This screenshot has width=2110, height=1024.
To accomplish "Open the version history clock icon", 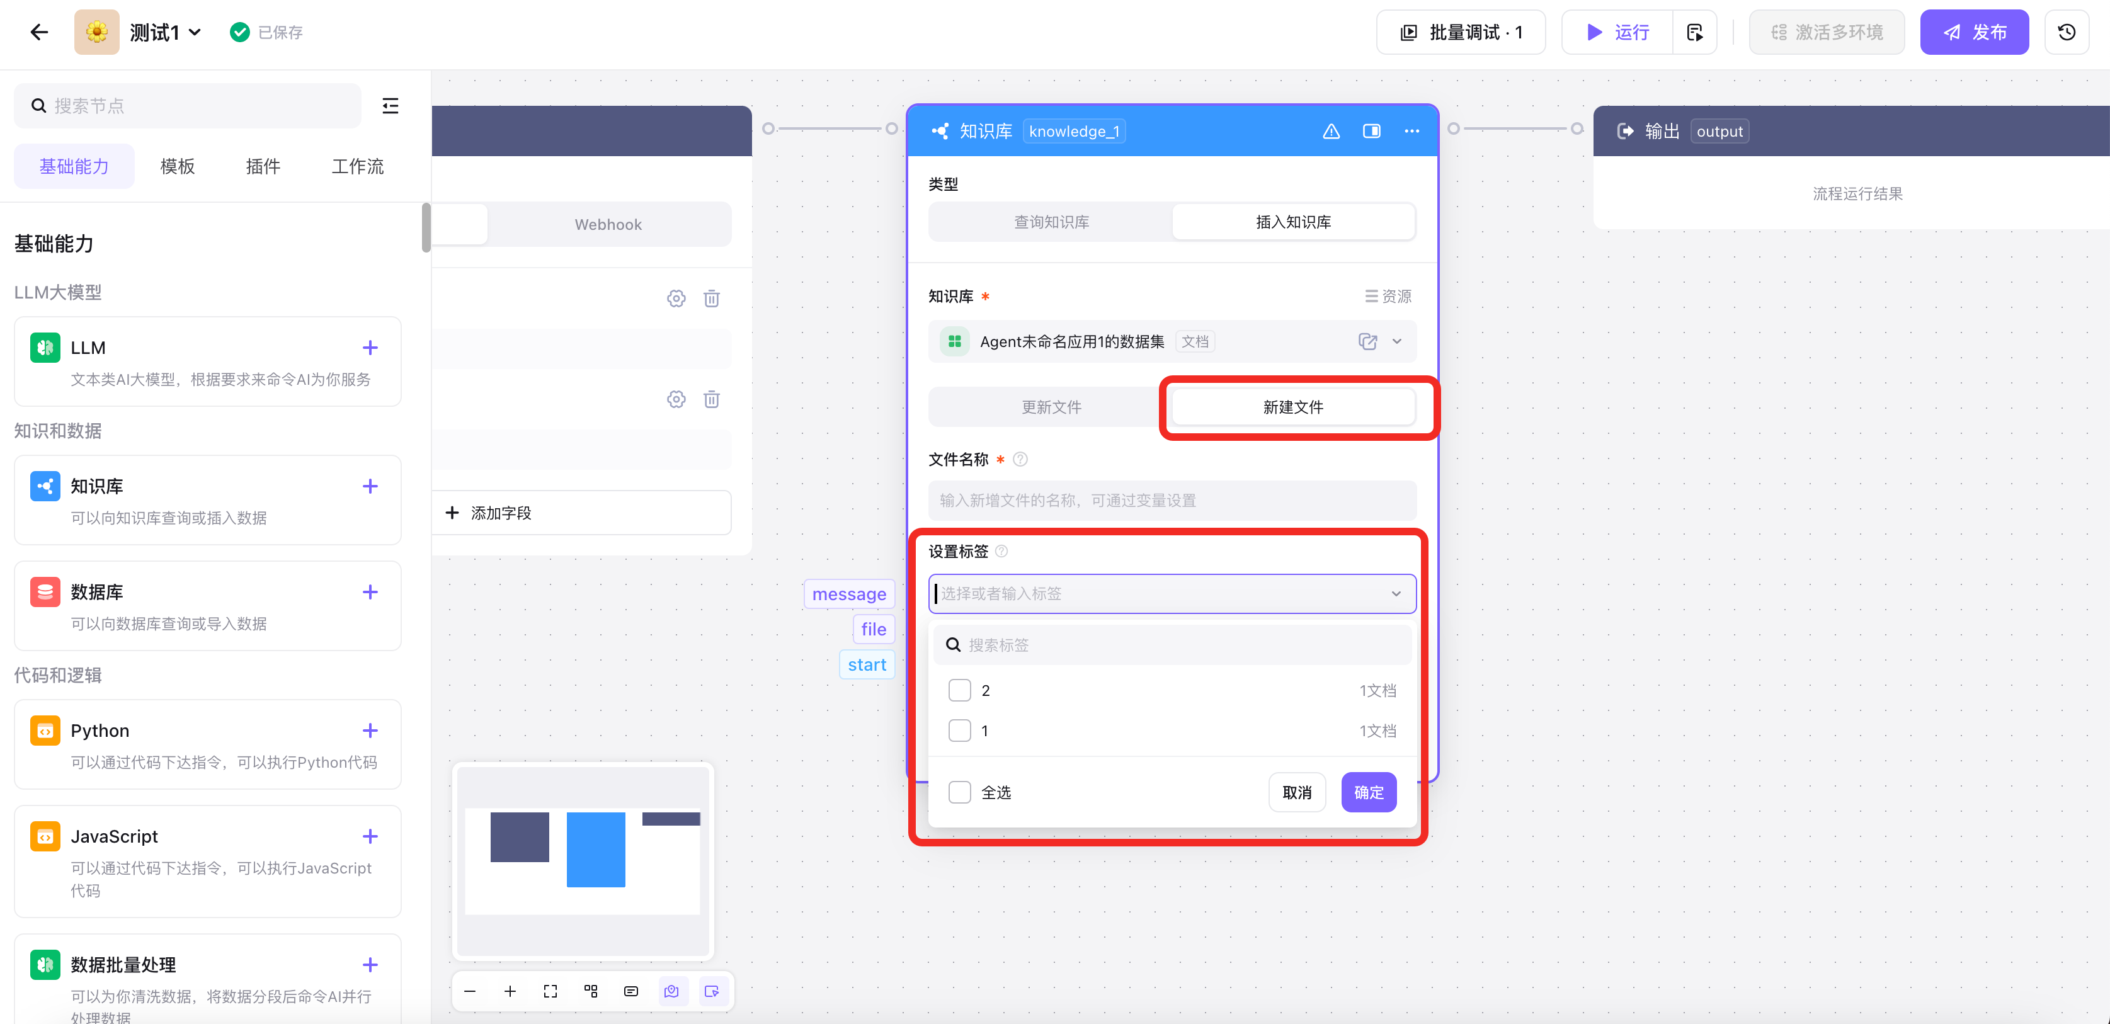I will coord(2067,33).
